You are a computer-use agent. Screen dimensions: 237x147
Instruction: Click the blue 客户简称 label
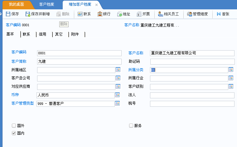(19, 61)
